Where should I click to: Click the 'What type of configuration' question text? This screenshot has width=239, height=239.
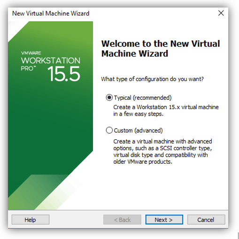coord(152,79)
